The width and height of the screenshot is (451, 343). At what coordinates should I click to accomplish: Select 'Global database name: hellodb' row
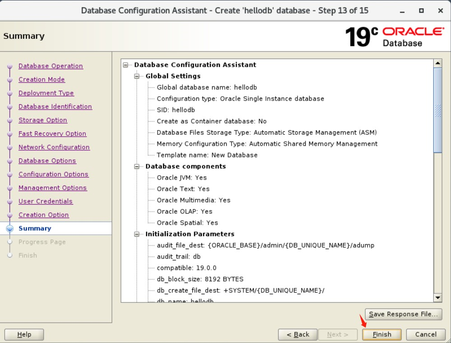click(207, 88)
